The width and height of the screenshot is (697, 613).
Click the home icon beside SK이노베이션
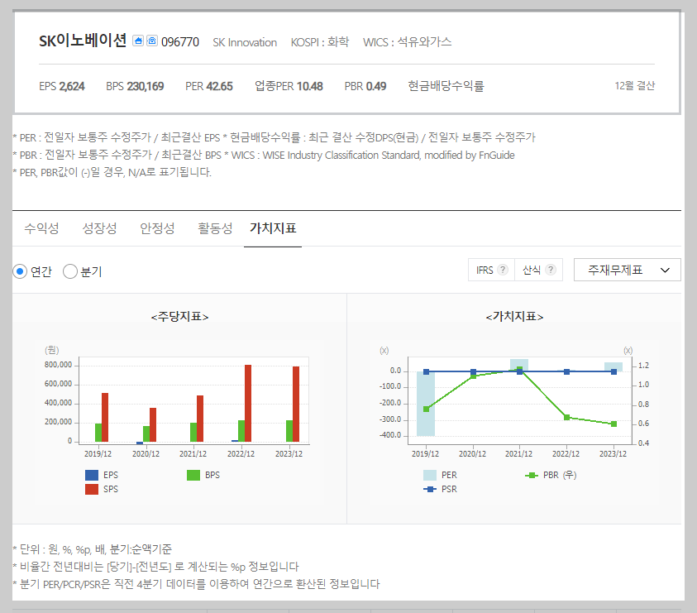138,41
